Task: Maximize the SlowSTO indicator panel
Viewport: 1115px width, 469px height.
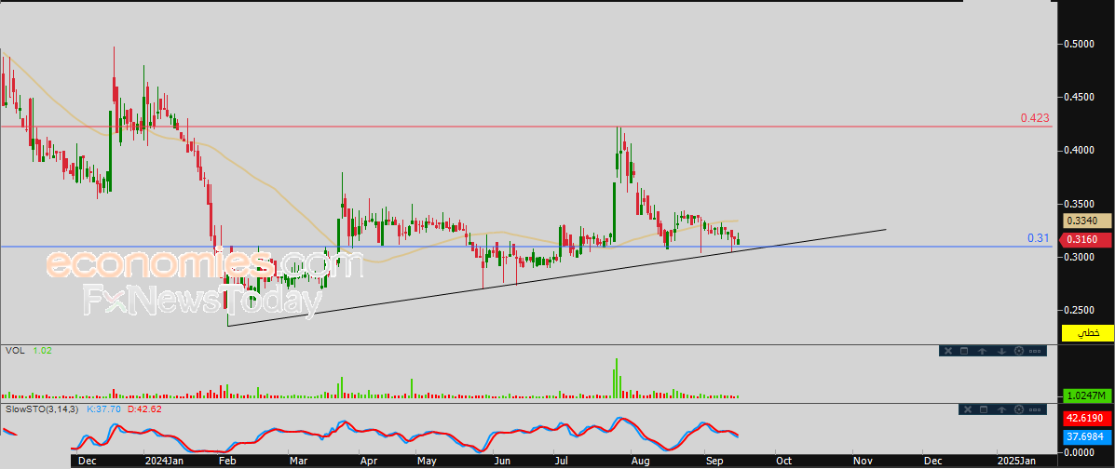Action: pos(985,409)
